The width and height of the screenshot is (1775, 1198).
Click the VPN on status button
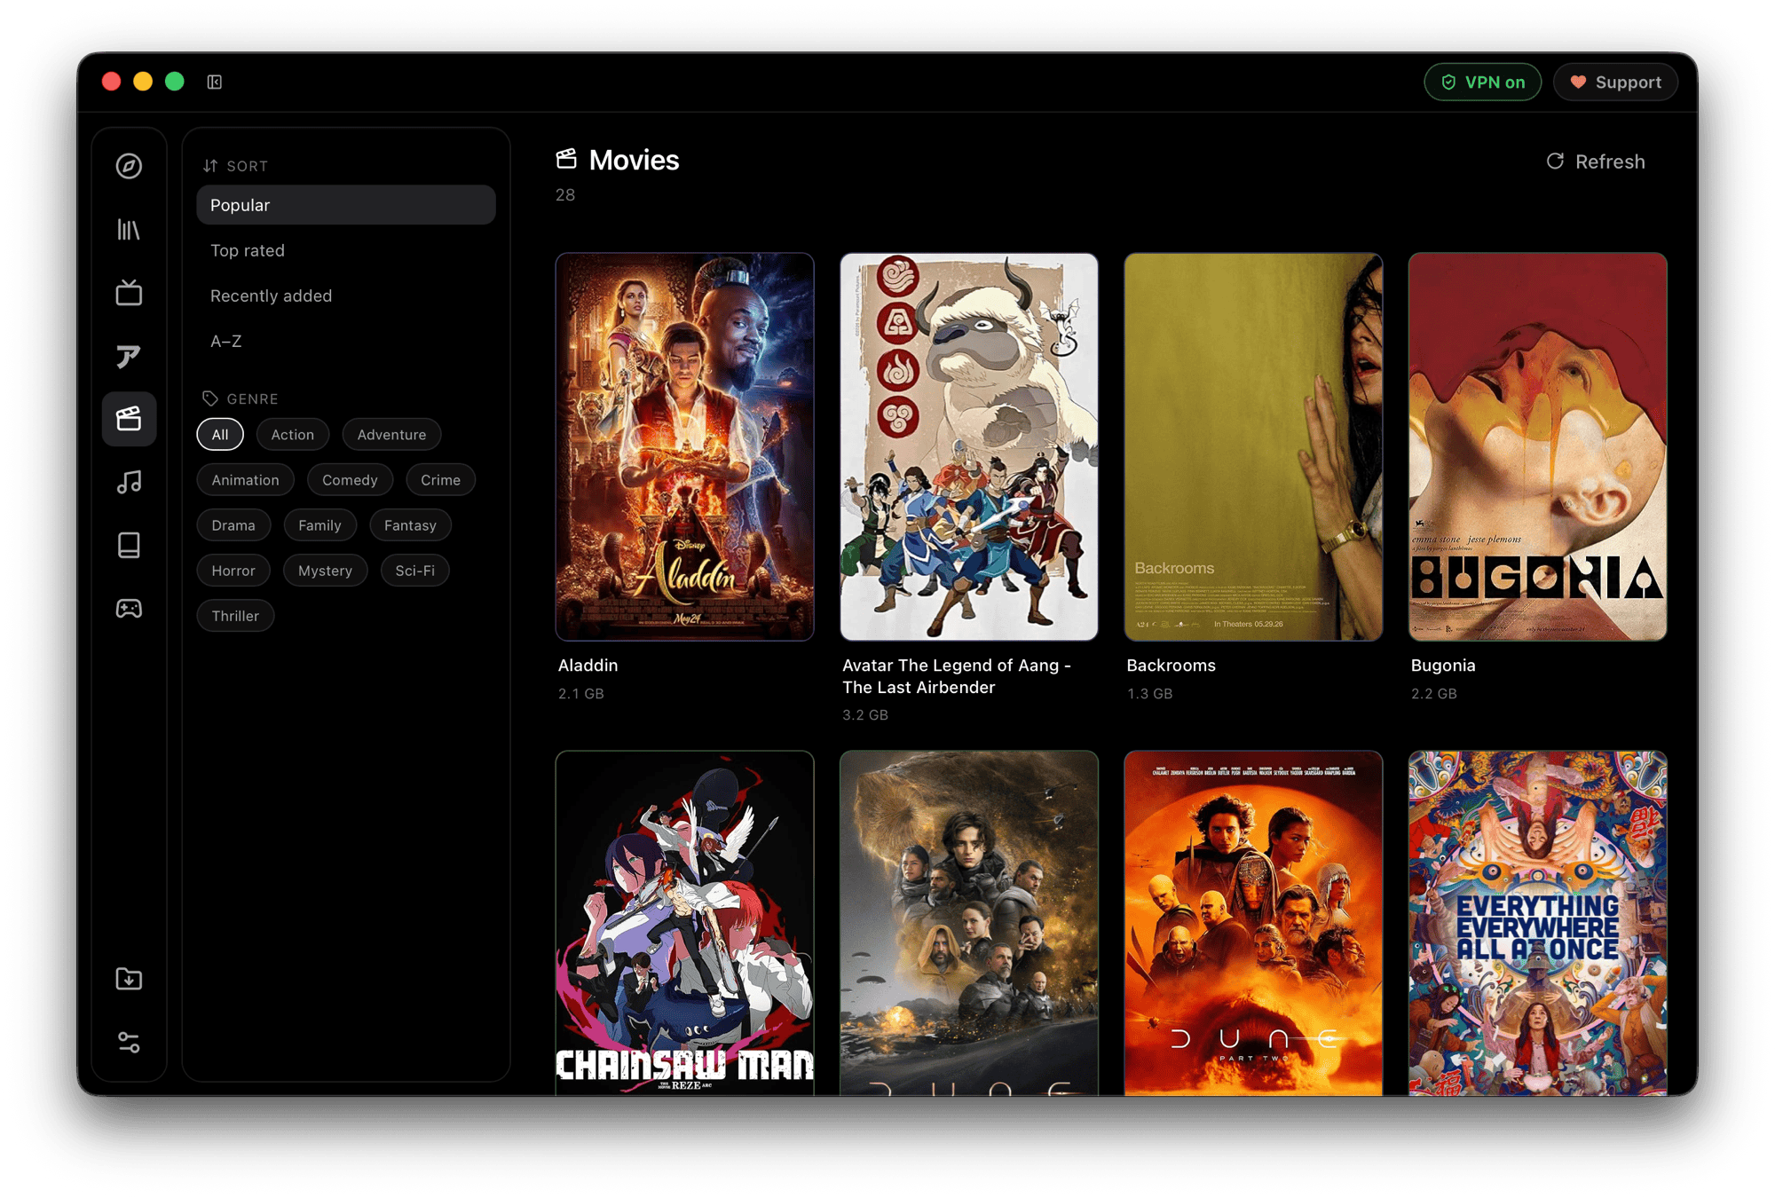pyautogui.click(x=1482, y=82)
